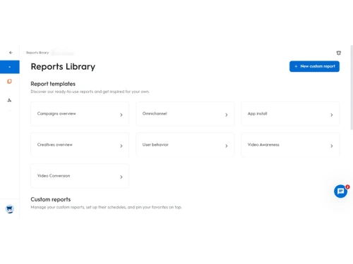Screen dimensions: 353x264
Task: Open the Video Awareness template
Action: point(290,145)
